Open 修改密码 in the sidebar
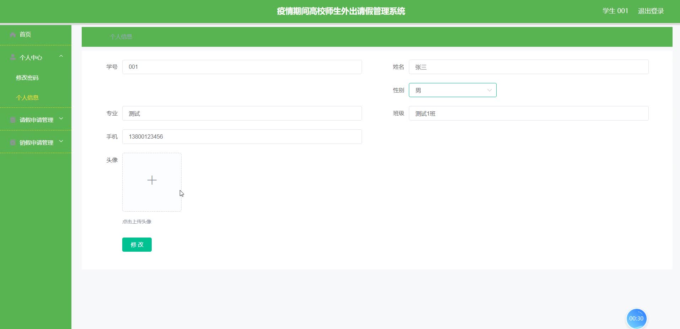This screenshot has width=680, height=329. tap(27, 78)
